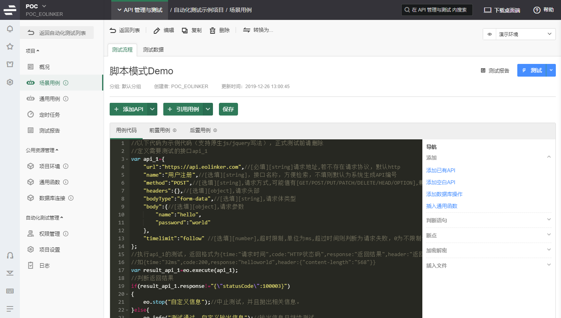Screen dimensions: 561x318
Task: Click the edit pencil icon in toolbar
Action: pyautogui.click(x=157, y=31)
